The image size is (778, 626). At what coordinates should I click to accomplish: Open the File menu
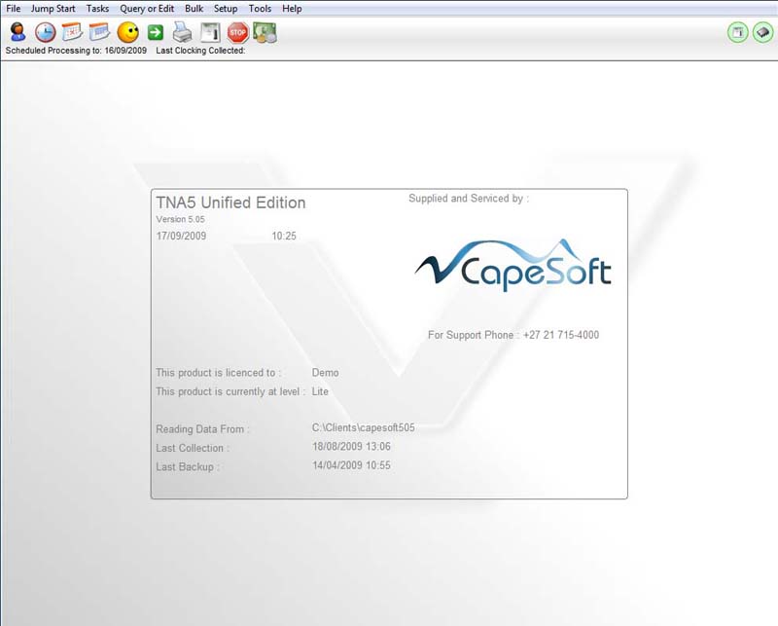coord(14,9)
